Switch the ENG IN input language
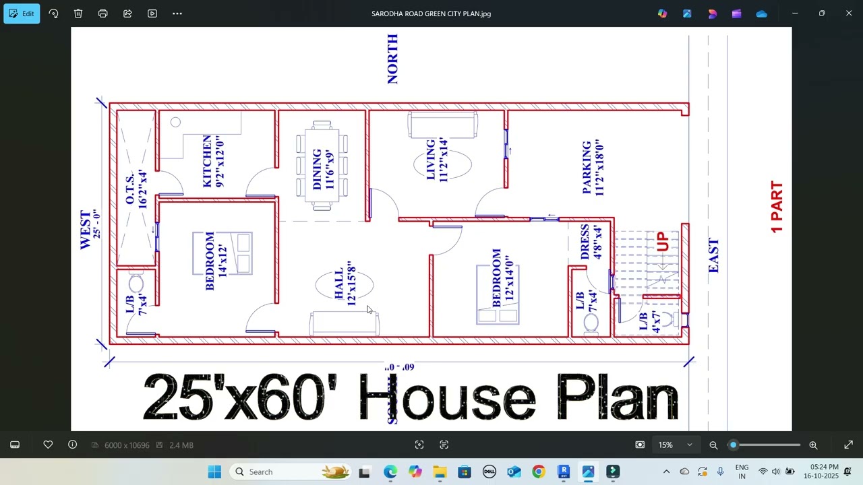 click(742, 472)
